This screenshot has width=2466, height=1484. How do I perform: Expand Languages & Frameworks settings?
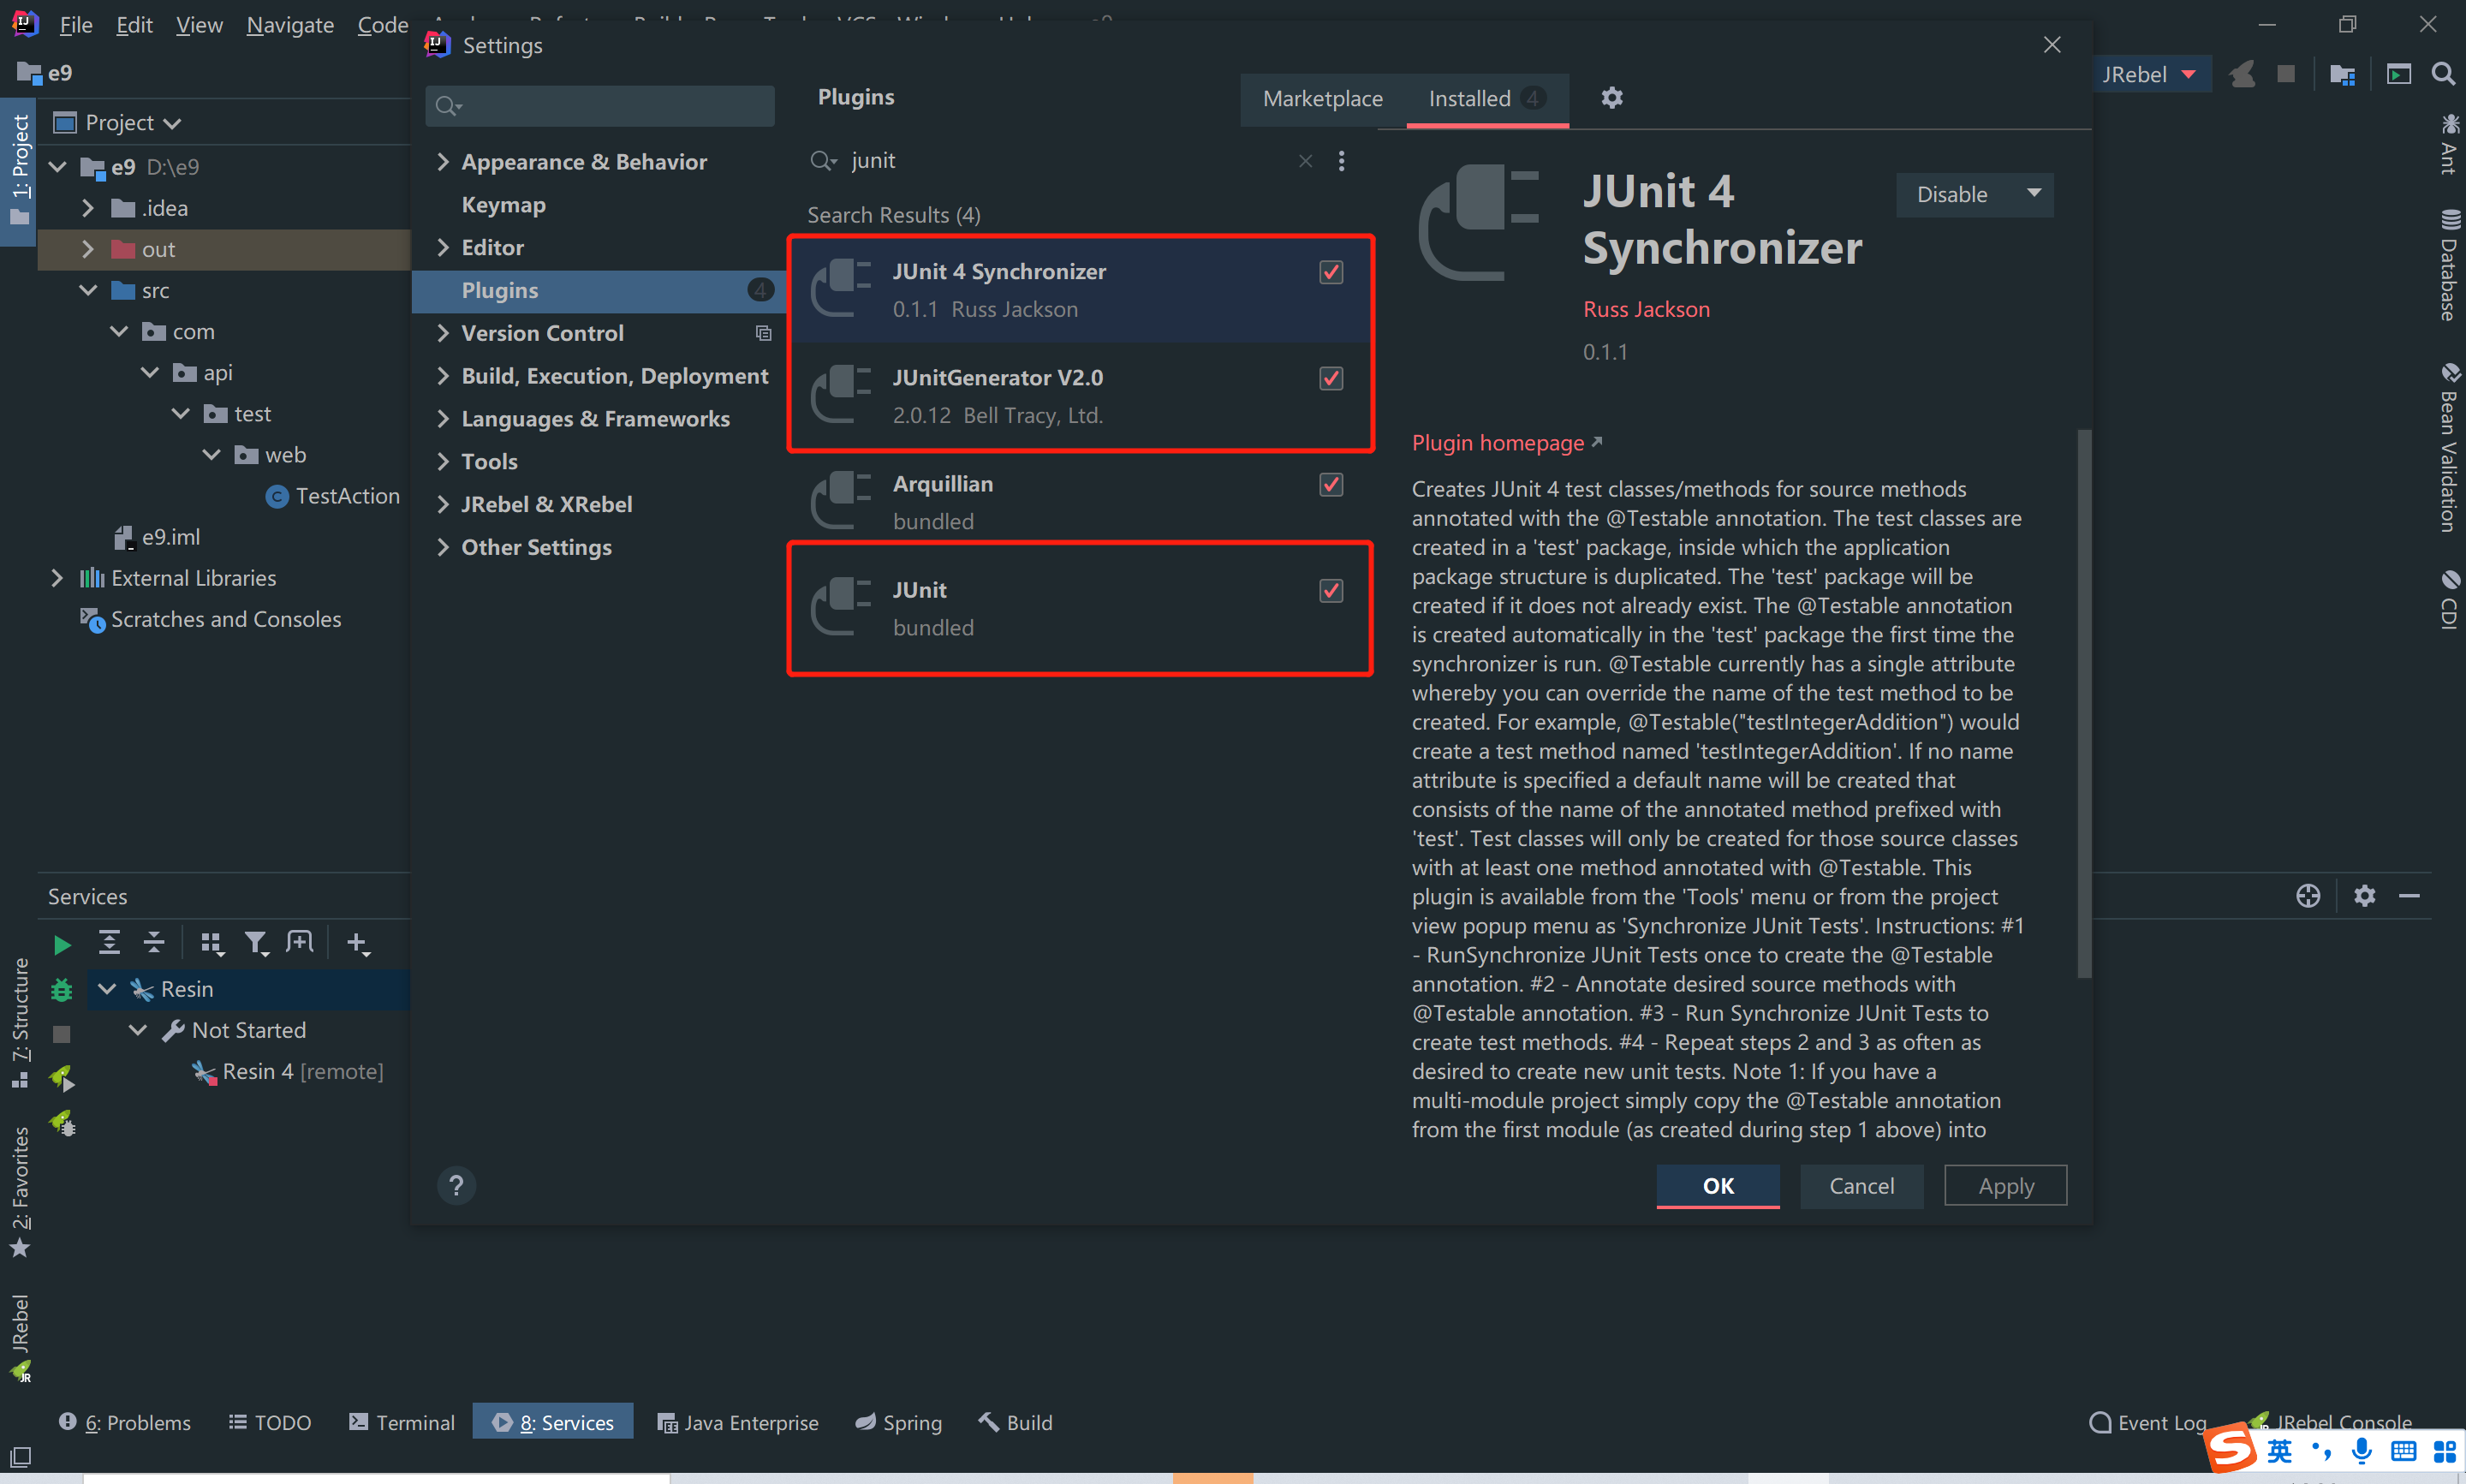pyautogui.click(x=443, y=419)
